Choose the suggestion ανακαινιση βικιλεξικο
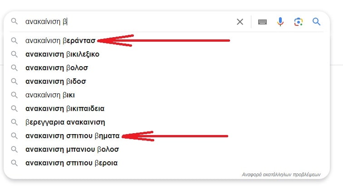The image size is (343, 193). 62,54
